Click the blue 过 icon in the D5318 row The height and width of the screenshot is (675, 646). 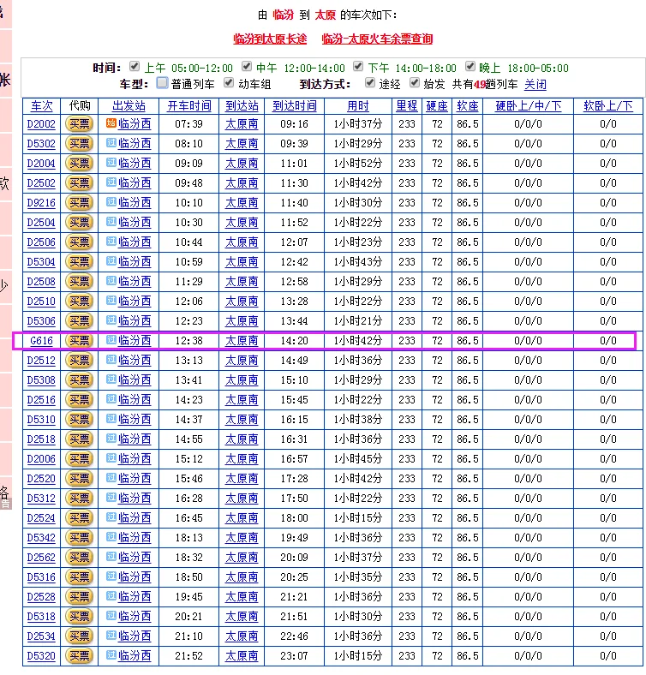point(111,616)
